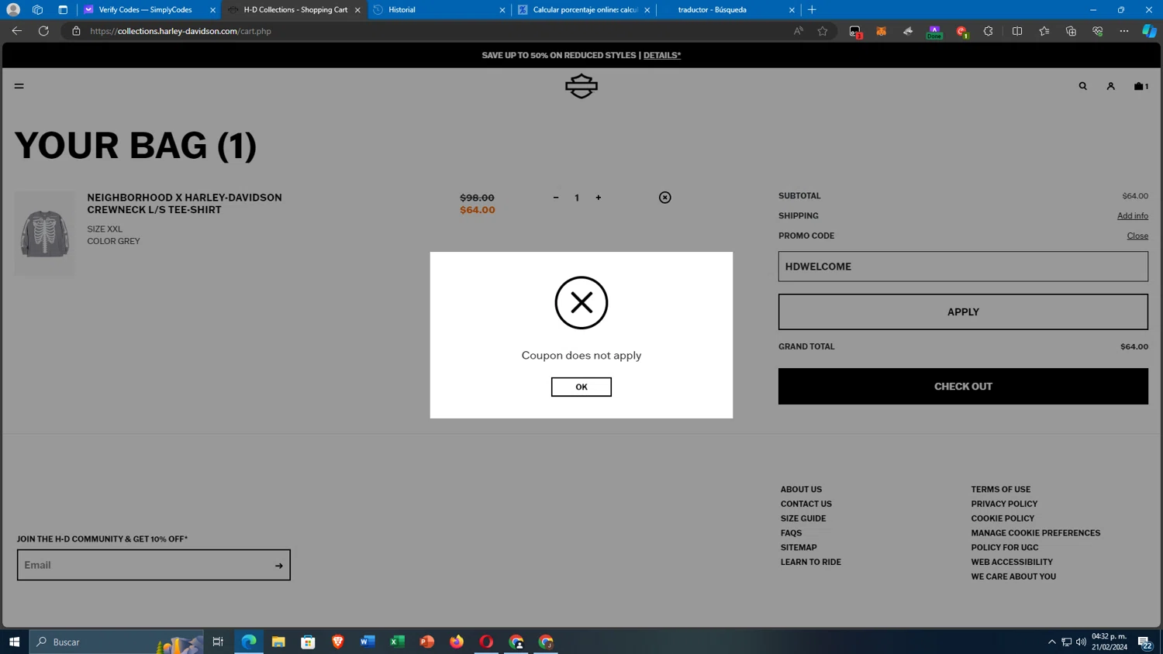Open Neighborhood x Harley-Davidson tee-shirt title
Screen dimensions: 1163x654
click(x=185, y=204)
